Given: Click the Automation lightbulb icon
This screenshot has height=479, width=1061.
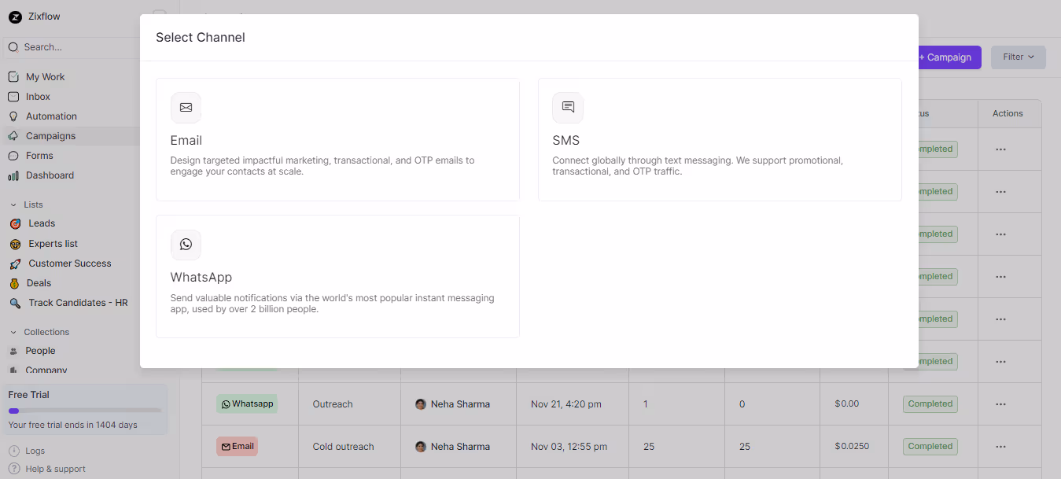Looking at the screenshot, I should [13, 116].
